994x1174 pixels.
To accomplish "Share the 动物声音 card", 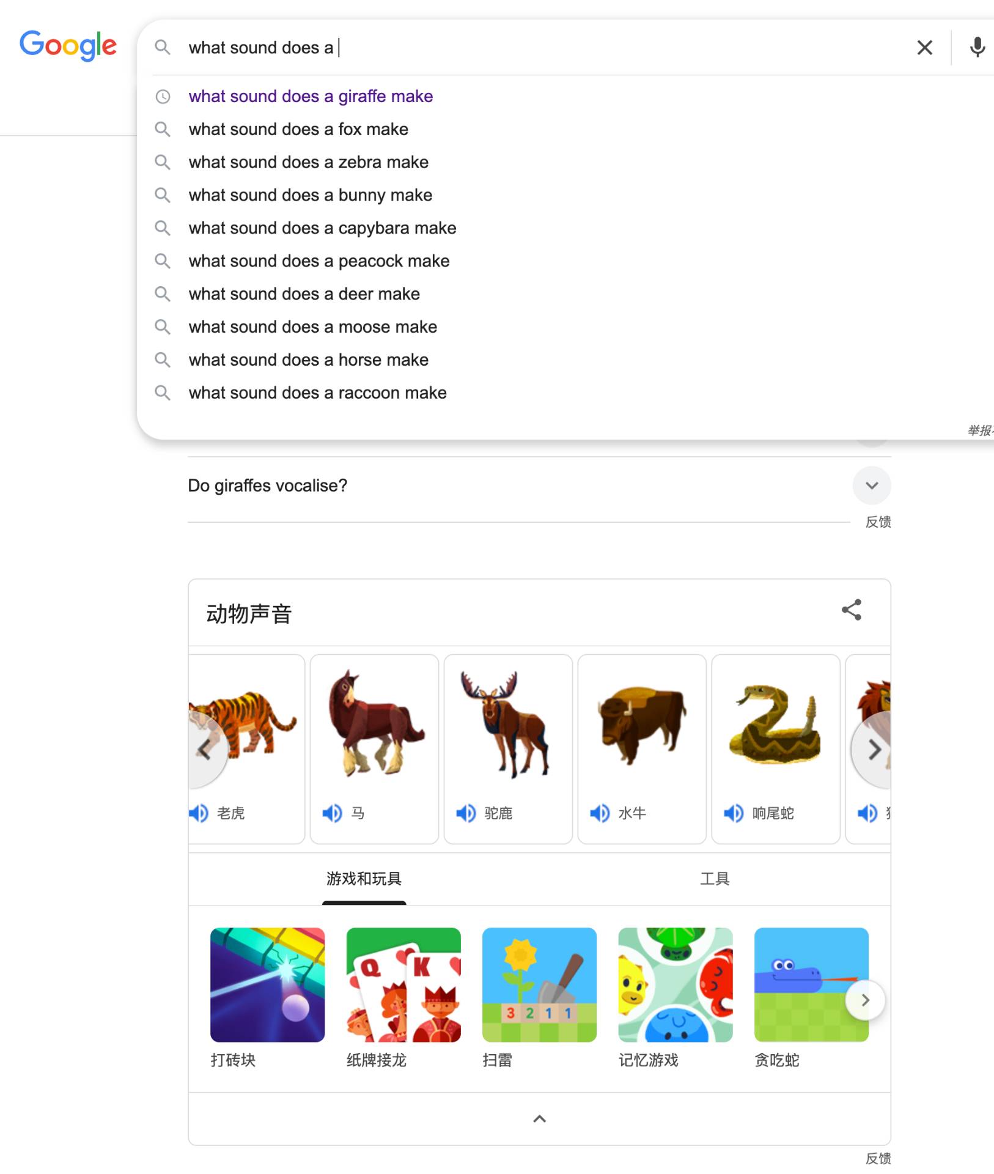I will [x=852, y=610].
